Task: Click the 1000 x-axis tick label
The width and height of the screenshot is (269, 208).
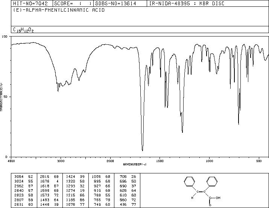Action: 209,161
